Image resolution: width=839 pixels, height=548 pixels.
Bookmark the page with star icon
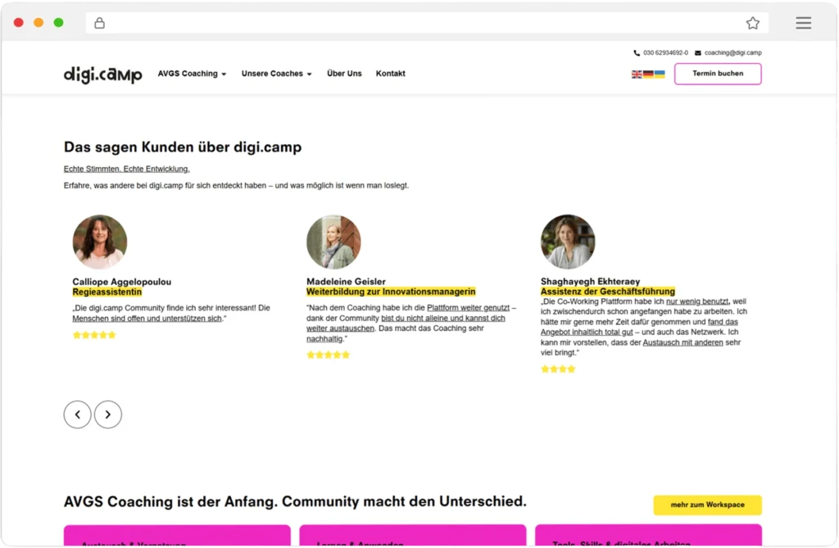coord(753,23)
